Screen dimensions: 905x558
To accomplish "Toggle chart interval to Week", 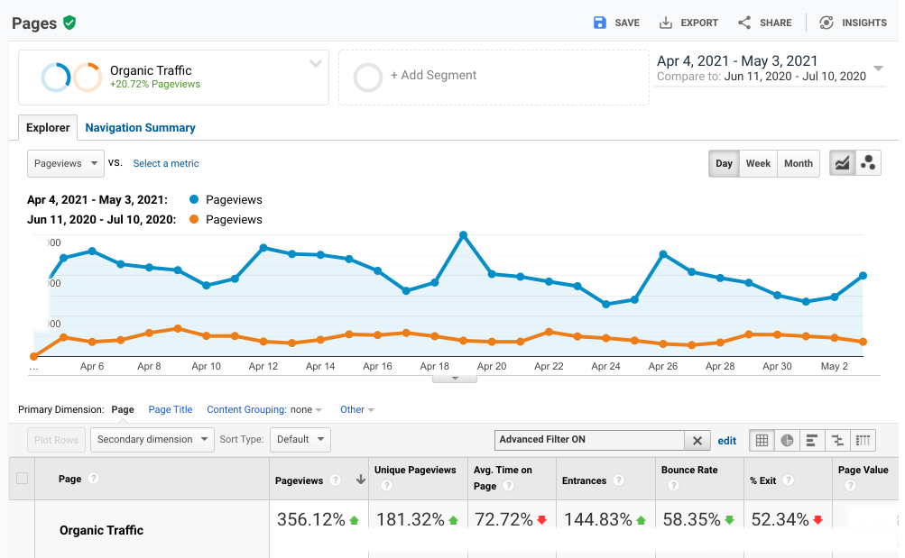I will coord(758,163).
